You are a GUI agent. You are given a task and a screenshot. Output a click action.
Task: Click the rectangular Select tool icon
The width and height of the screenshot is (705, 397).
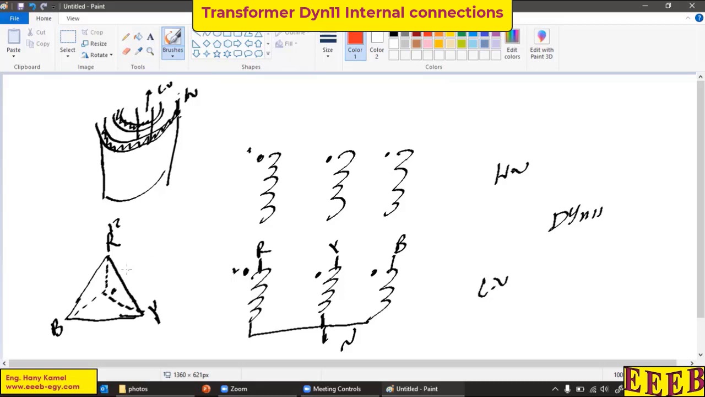click(68, 37)
